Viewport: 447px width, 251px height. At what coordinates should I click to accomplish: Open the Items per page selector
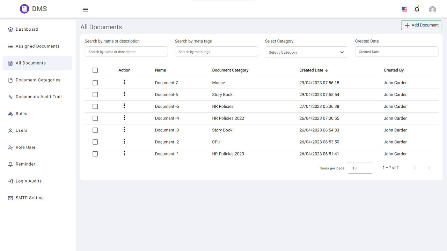click(360, 168)
